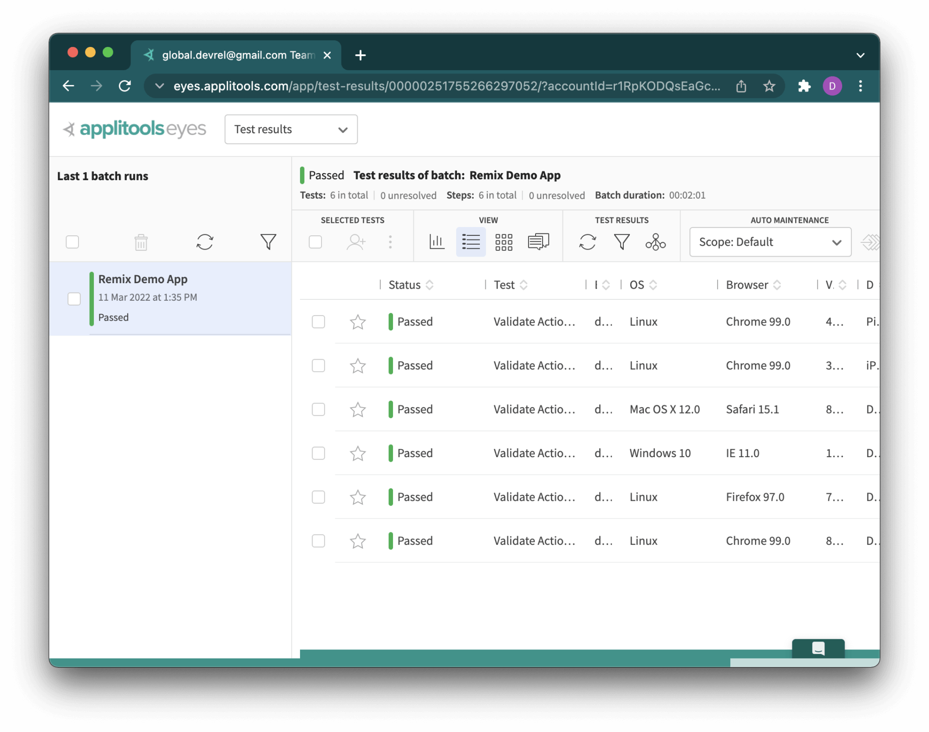The width and height of the screenshot is (929, 732).
Task: Select the global.devrel@gmail.com browser tab
Action: click(237, 55)
